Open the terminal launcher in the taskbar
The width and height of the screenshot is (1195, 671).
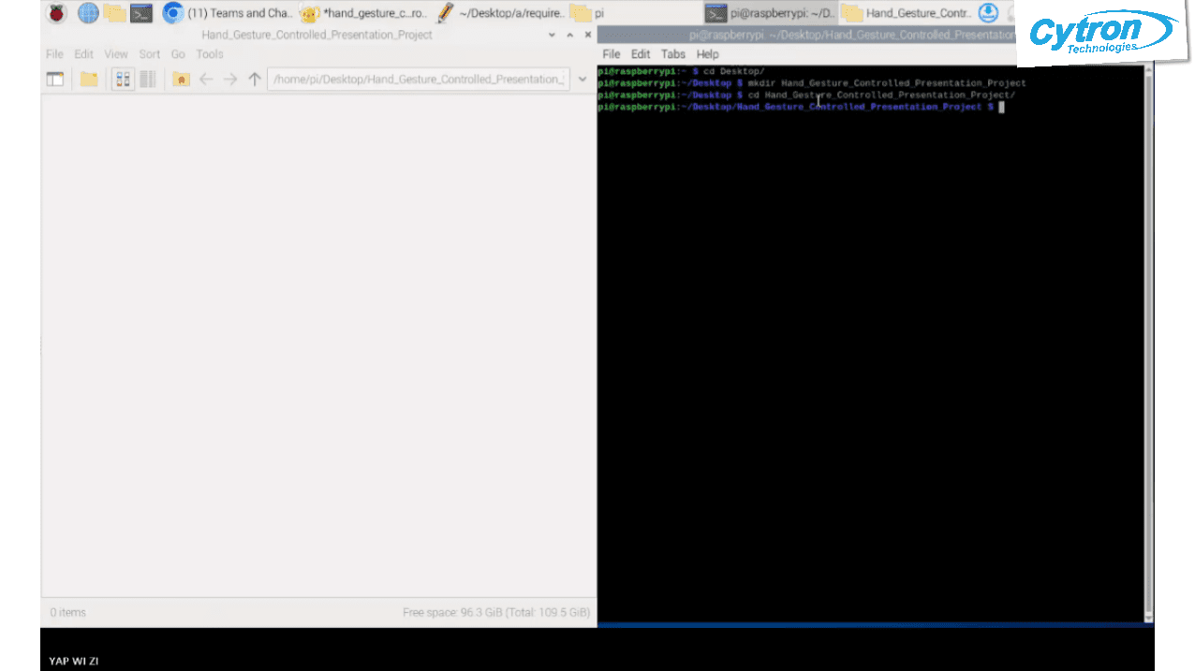pyautogui.click(x=141, y=13)
